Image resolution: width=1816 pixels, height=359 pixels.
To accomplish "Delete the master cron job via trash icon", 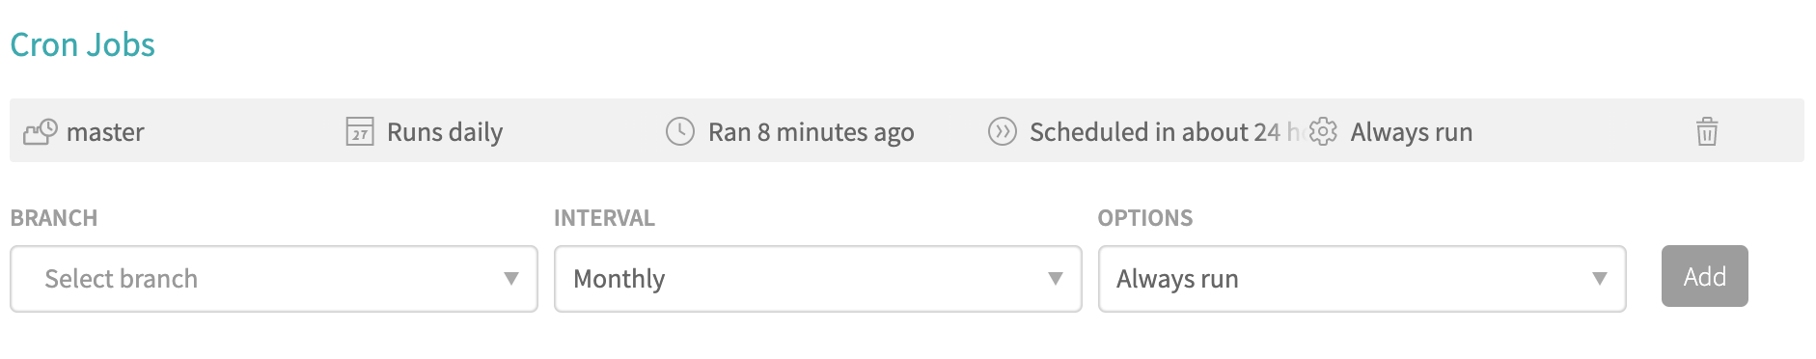I will tap(1707, 131).
